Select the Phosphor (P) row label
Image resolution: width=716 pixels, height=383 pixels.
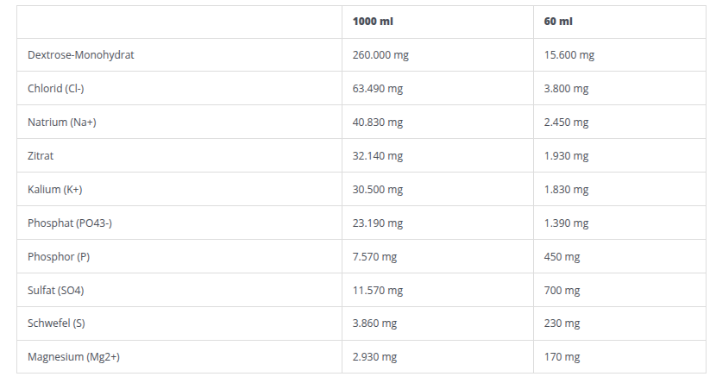coord(59,257)
